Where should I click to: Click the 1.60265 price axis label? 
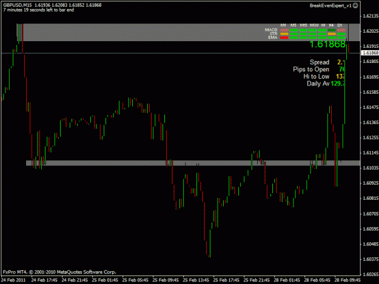coord(371,274)
